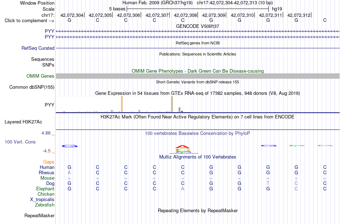This screenshot has width=340, height=224.
Task: Click the second PYY gene label
Action: point(49,37)
